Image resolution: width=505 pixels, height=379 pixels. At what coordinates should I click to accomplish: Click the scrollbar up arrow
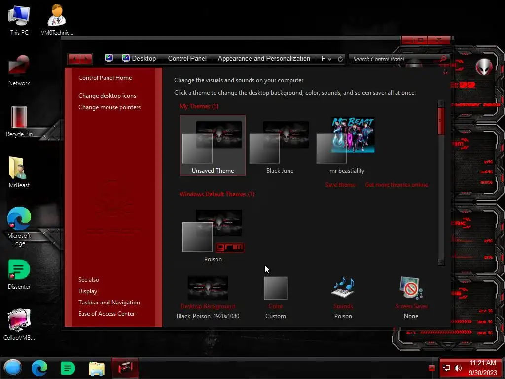click(441, 104)
